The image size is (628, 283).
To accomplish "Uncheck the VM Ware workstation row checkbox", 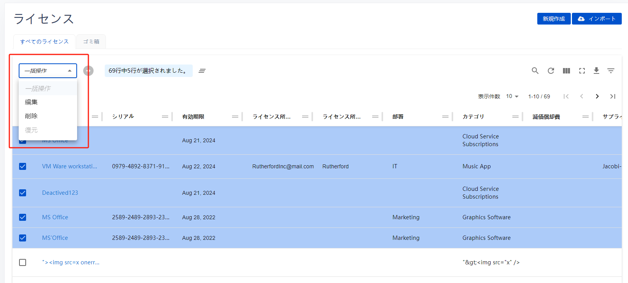I will [23, 166].
